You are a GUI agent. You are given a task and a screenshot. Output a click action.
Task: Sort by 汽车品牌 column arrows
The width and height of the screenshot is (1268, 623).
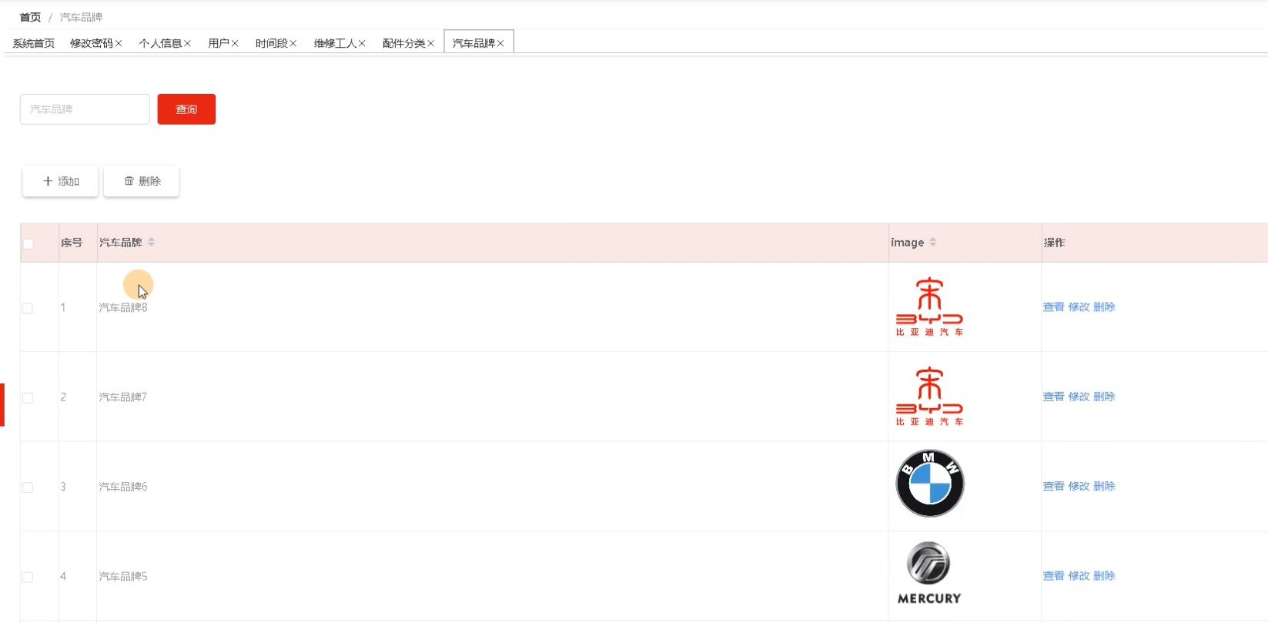[152, 242]
